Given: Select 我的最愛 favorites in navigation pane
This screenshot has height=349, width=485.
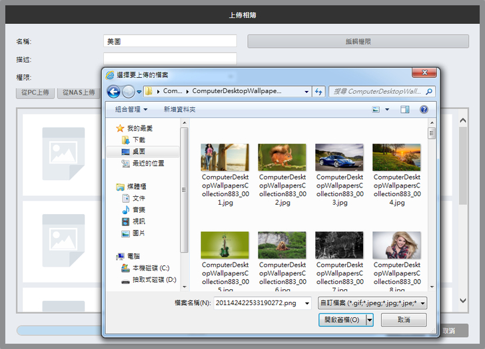Looking at the screenshot, I should (135, 128).
